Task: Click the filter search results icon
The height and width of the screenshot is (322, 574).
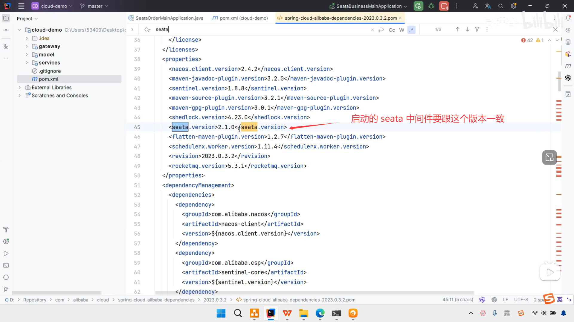Action: click(477, 29)
